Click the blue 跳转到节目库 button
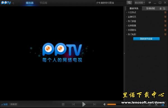Viewport: 168px width, 108px height. [146, 39]
